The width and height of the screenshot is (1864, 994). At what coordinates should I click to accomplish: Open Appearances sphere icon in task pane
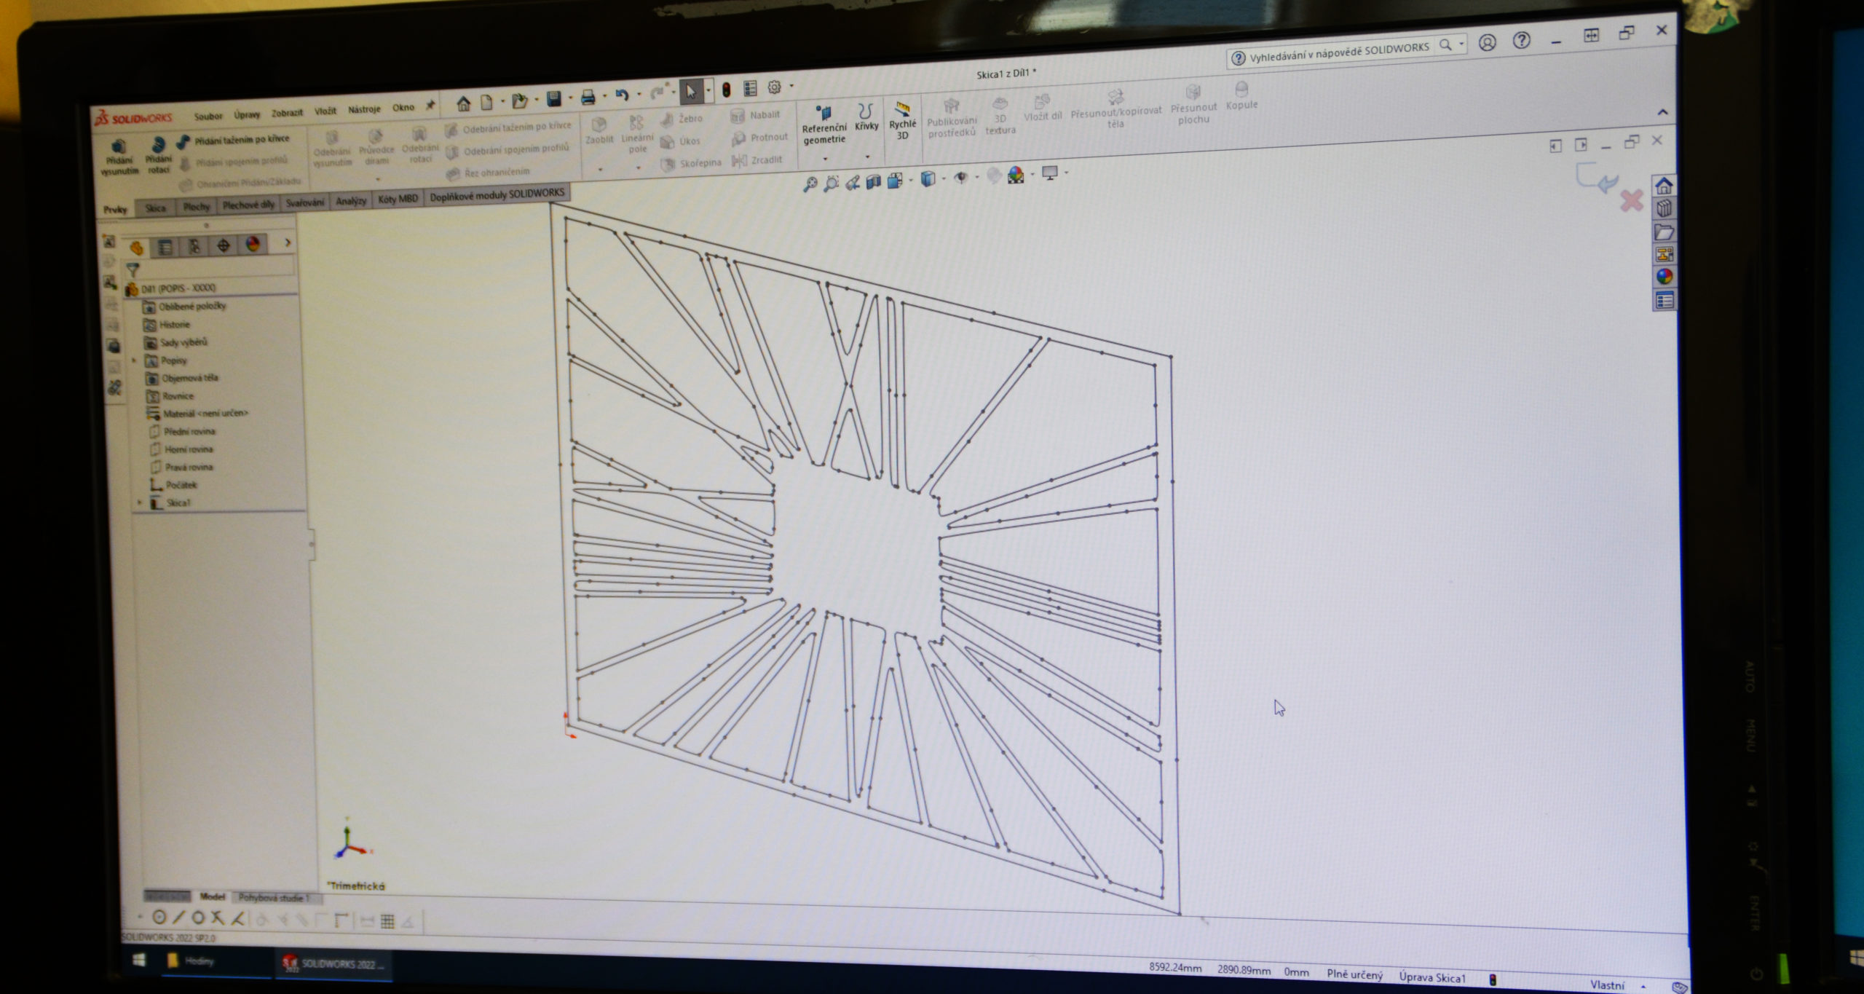(1664, 277)
